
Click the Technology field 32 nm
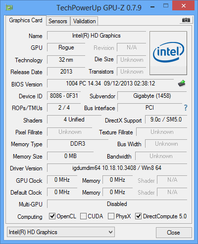tap(66, 60)
